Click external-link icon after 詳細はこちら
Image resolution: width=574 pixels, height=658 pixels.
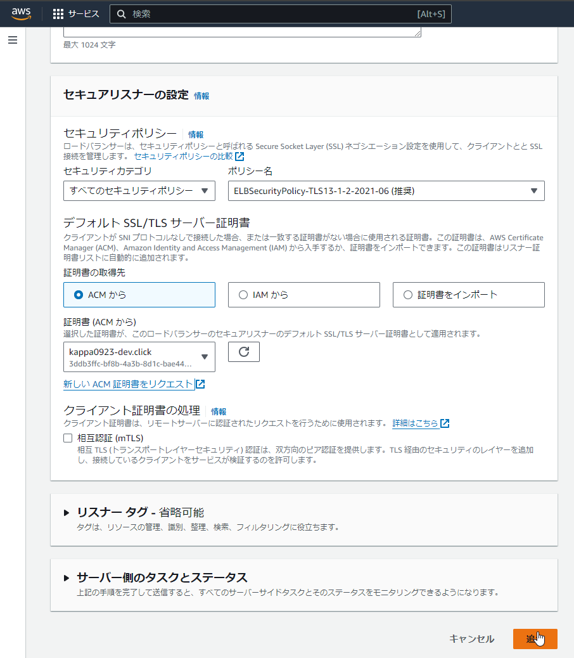445,423
